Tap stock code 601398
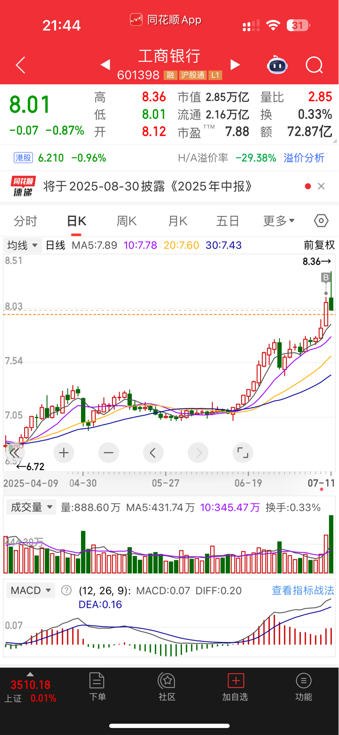The width and height of the screenshot is (339, 735). (x=138, y=75)
